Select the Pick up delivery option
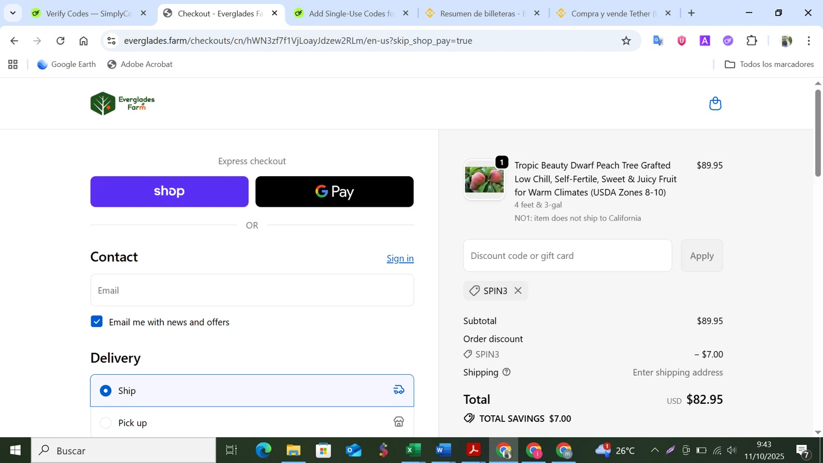The height and width of the screenshot is (463, 823). point(252,422)
